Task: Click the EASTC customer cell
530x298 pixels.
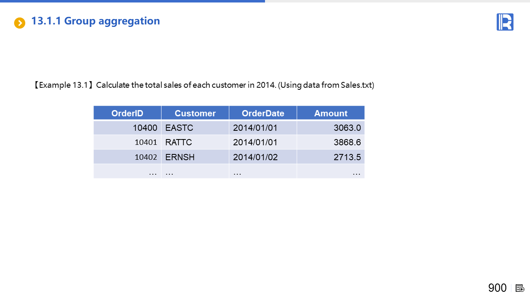Action: click(x=195, y=128)
